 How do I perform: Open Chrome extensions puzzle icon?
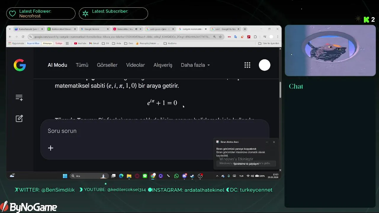(x=255, y=37)
